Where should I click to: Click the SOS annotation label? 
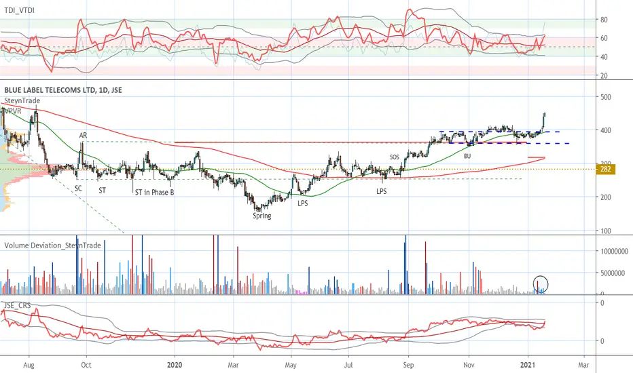[395, 157]
